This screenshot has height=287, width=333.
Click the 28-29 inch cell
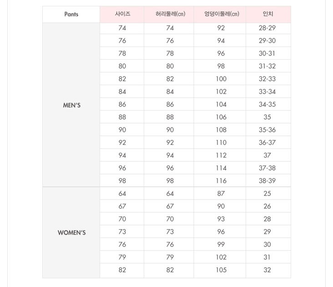[267, 28]
